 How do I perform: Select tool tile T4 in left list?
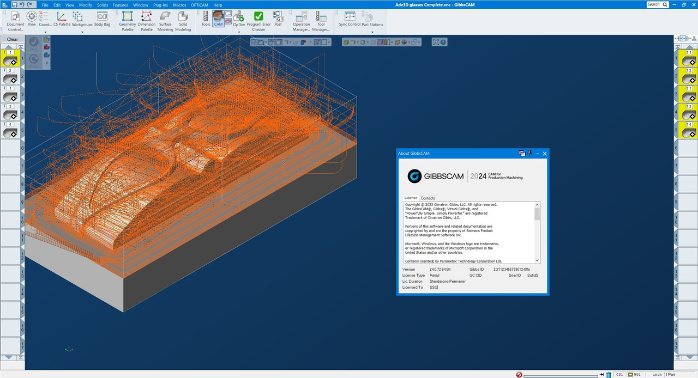click(10, 130)
